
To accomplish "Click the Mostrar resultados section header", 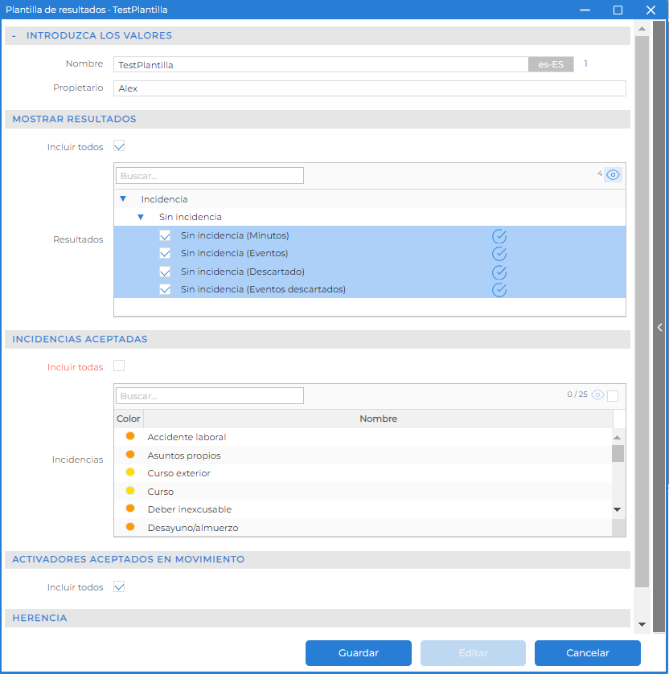I will coord(318,119).
